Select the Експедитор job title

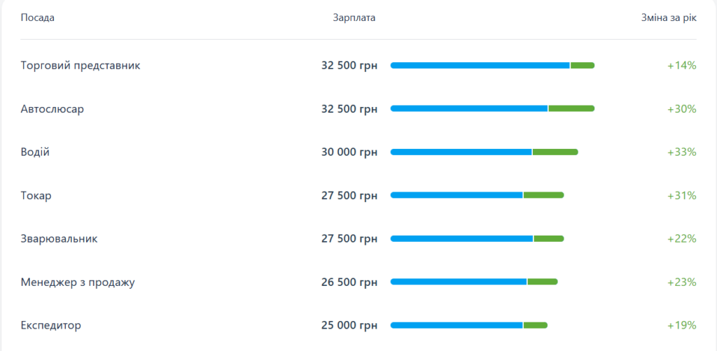click(51, 326)
